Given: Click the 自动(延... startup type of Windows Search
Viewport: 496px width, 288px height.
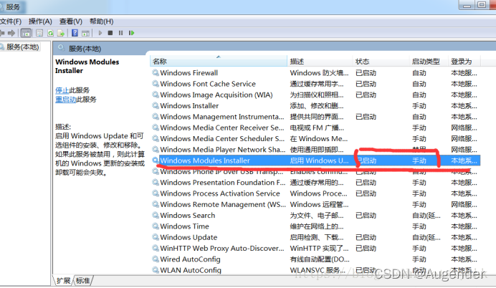Looking at the screenshot, I should 426,216.
